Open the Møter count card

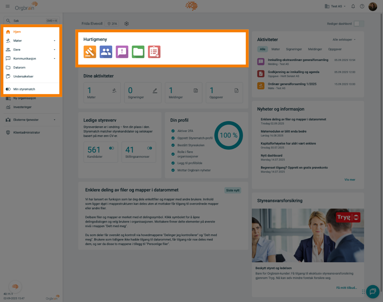pos(102,93)
